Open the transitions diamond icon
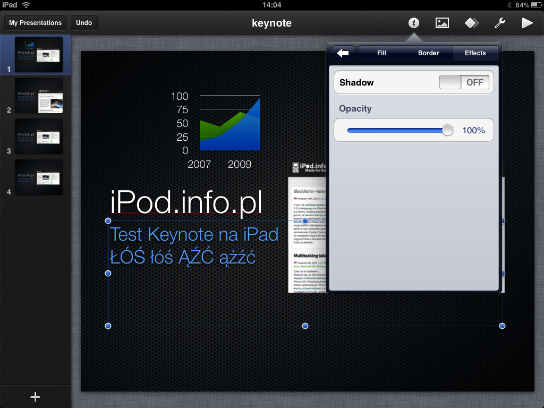This screenshot has width=544, height=408. 472,23
